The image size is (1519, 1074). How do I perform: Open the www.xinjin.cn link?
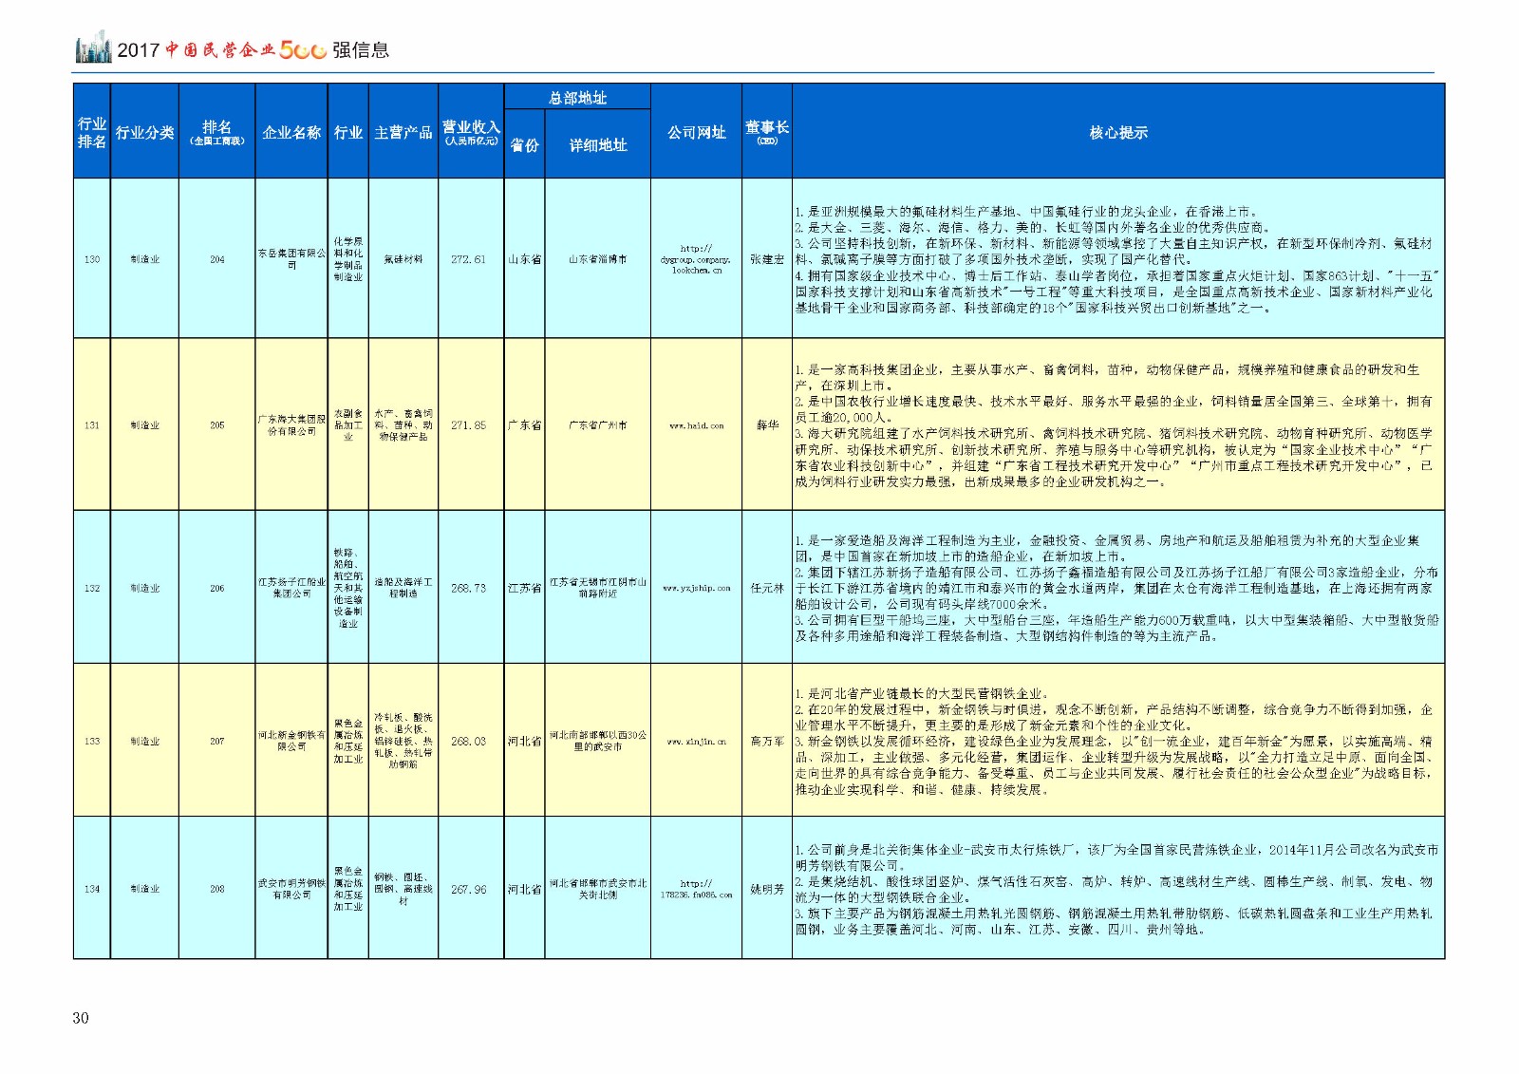[696, 742]
